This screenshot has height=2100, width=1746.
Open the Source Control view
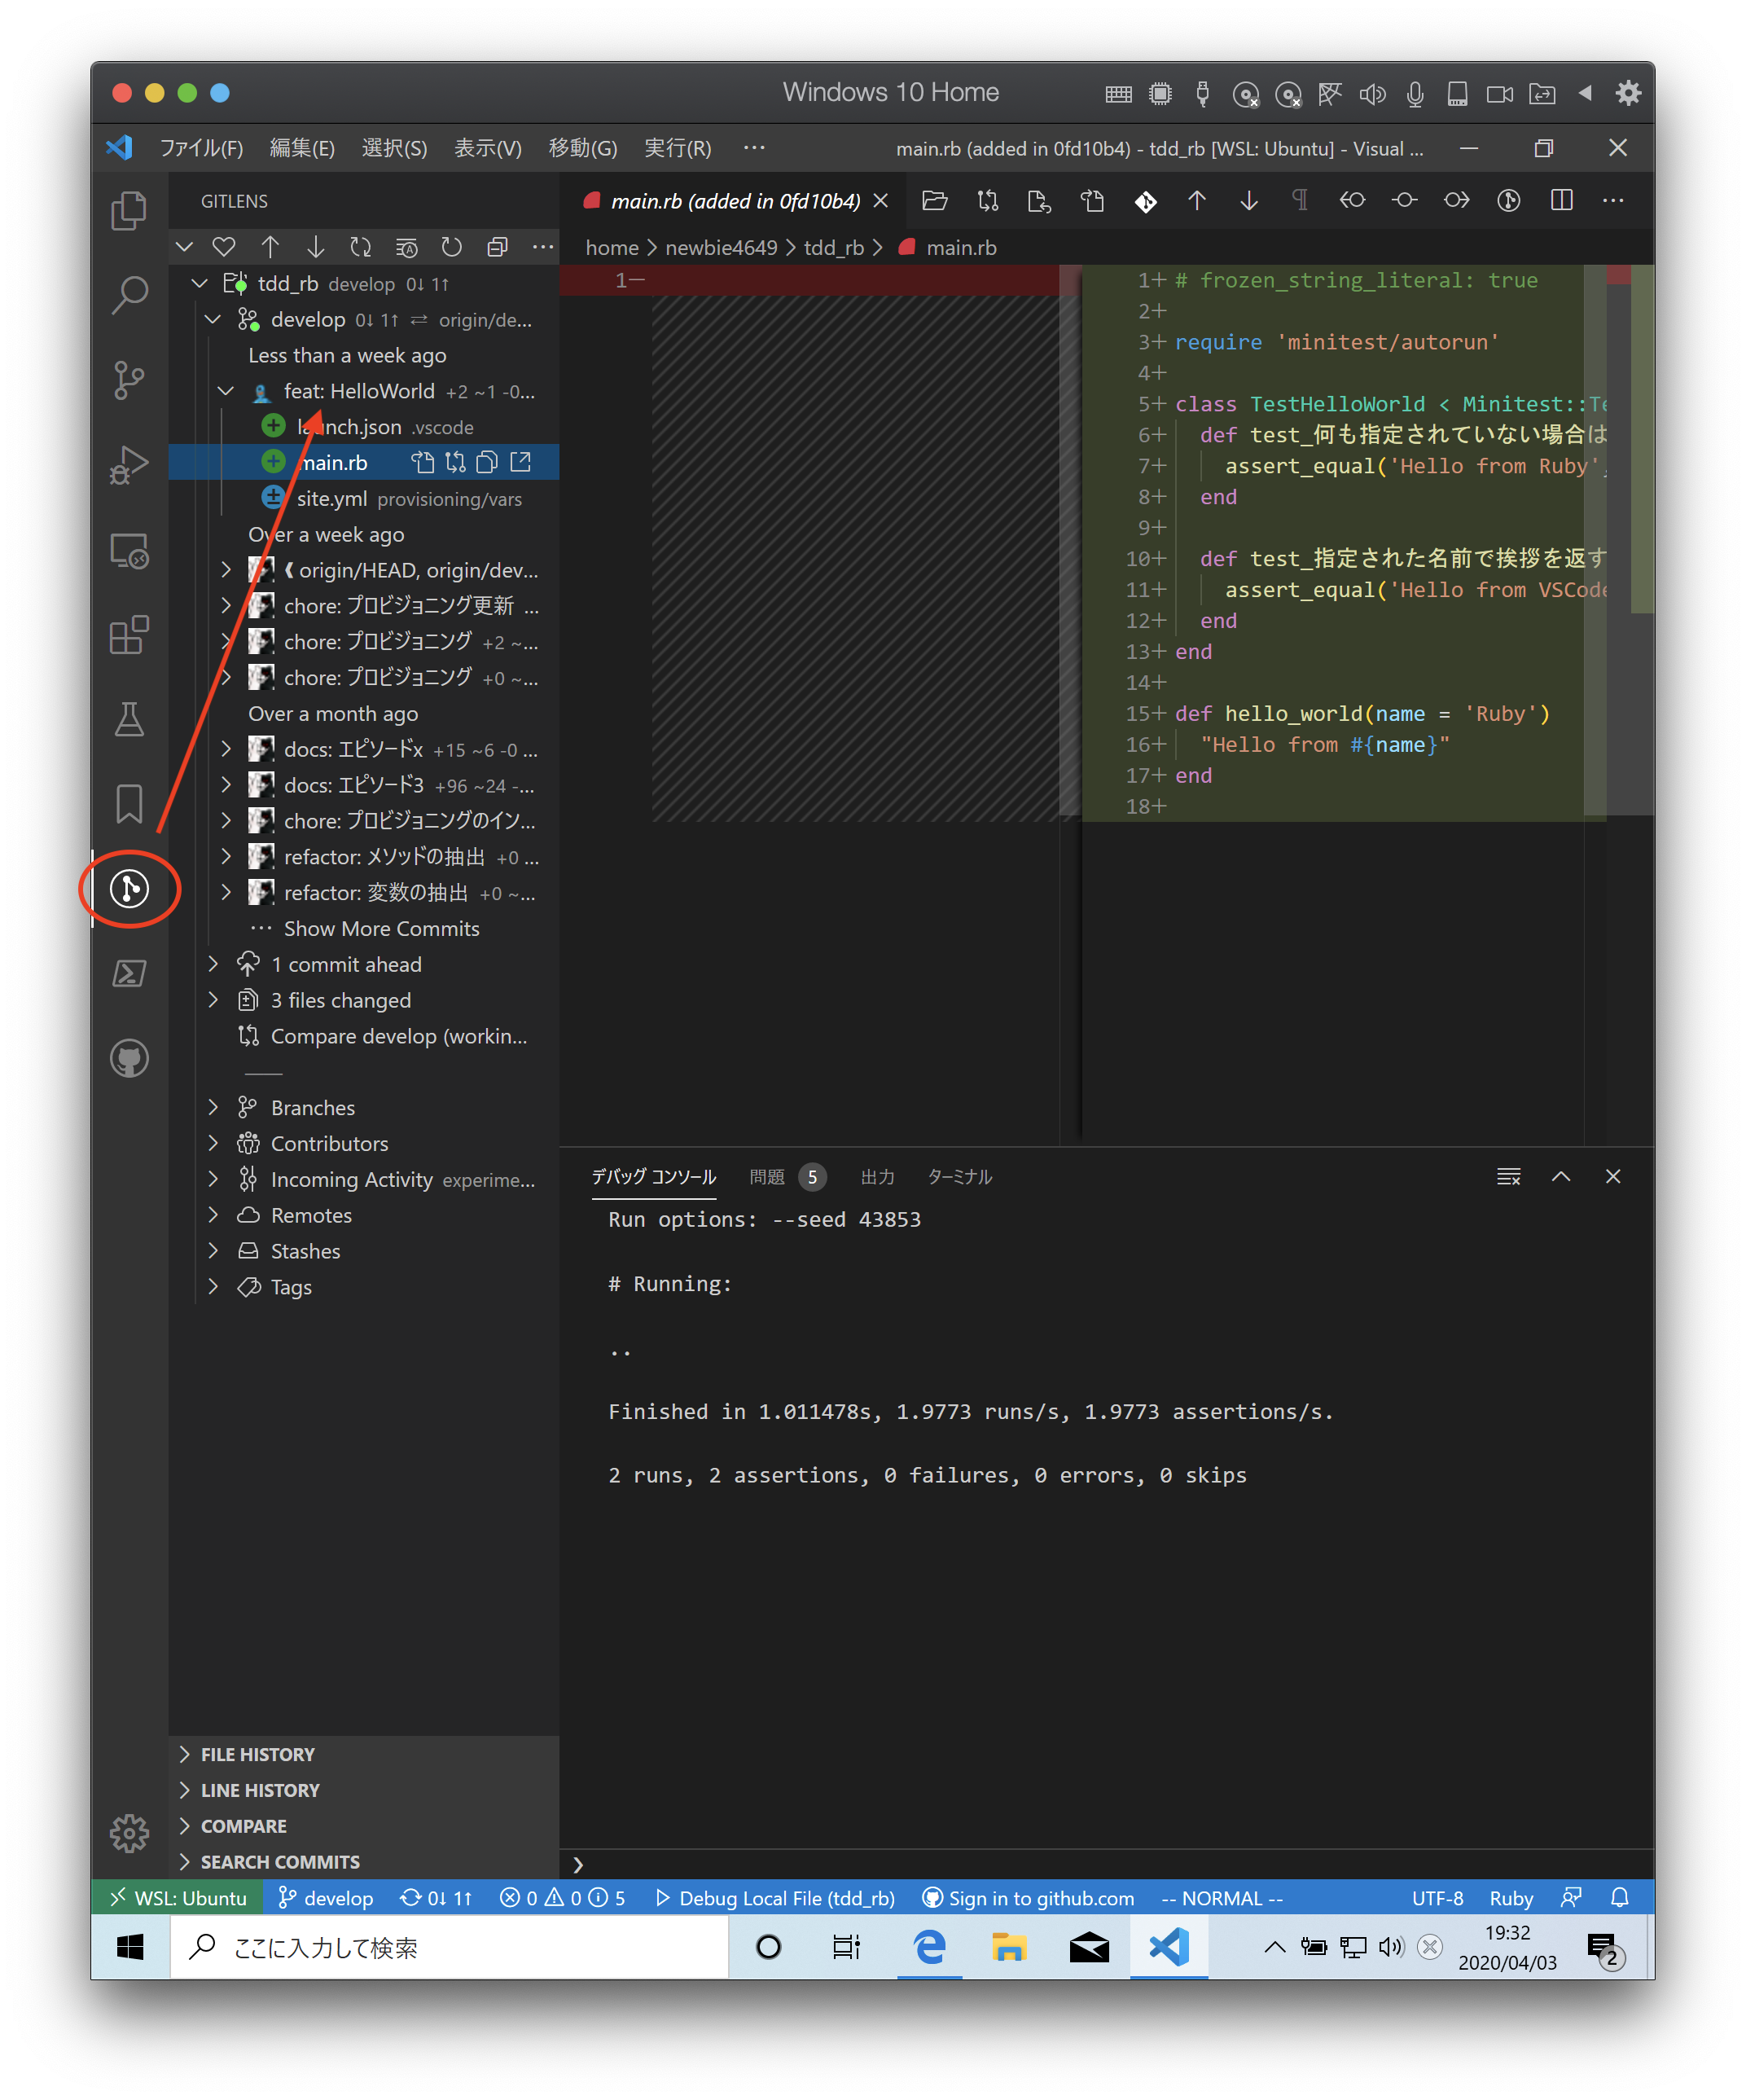[129, 380]
